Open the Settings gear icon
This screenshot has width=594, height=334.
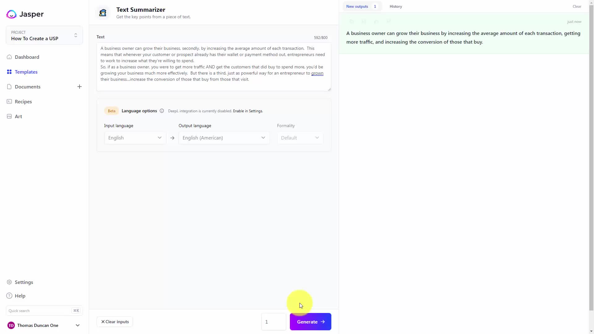click(9, 282)
